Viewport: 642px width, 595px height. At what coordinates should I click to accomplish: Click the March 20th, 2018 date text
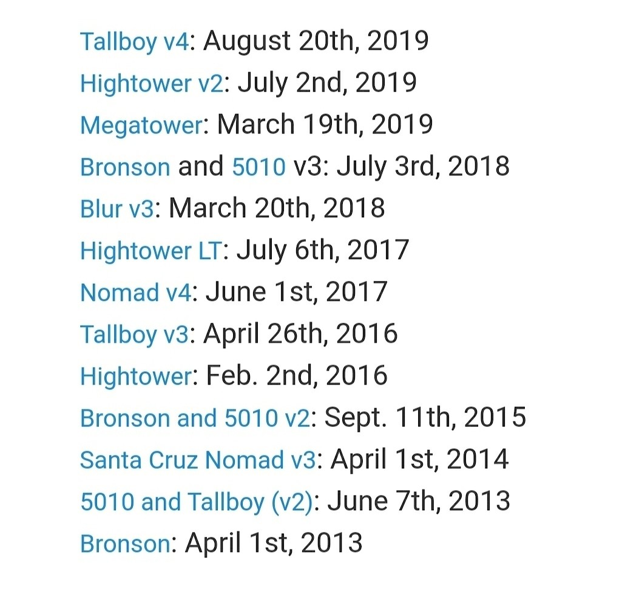tap(277, 209)
